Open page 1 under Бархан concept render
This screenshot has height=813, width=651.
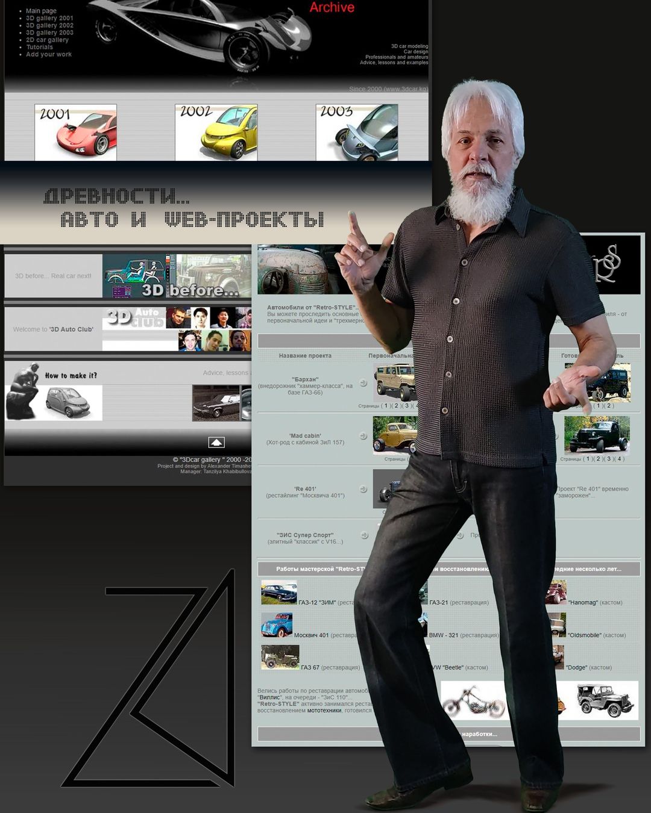[x=386, y=406]
